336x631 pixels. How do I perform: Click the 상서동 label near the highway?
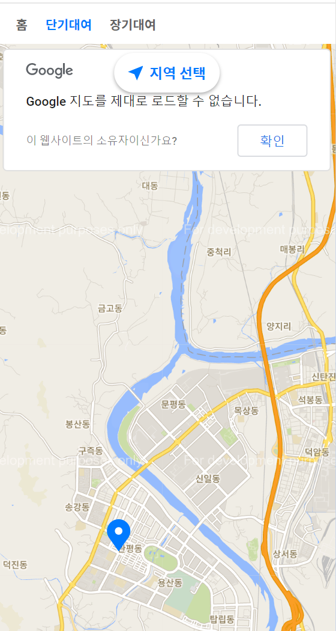[285, 554]
